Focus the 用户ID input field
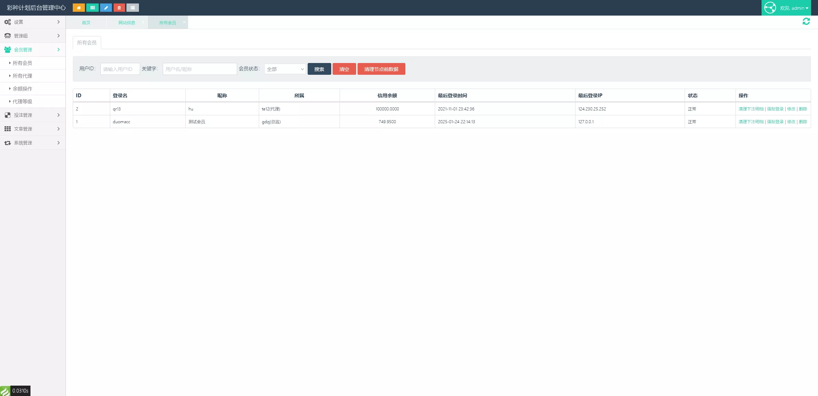The width and height of the screenshot is (818, 396). point(120,69)
